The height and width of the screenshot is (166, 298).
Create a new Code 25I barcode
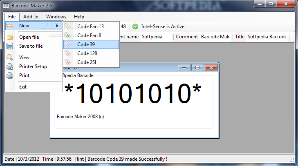(91, 62)
